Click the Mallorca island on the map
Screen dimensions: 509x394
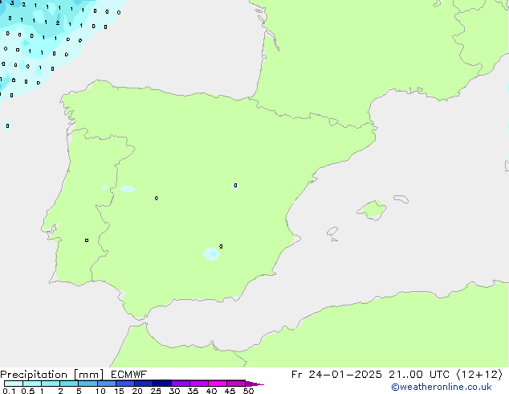pos(373,210)
